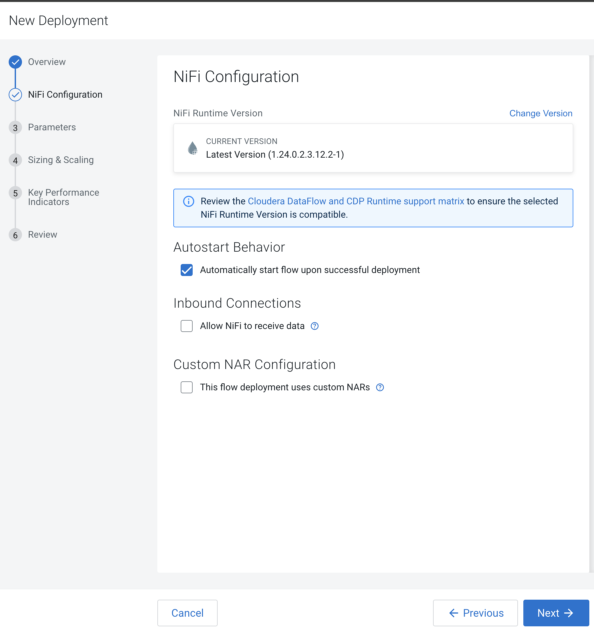This screenshot has height=630, width=594.
Task: Uncheck Automatically start flow upon successful deployment
Action: (187, 270)
